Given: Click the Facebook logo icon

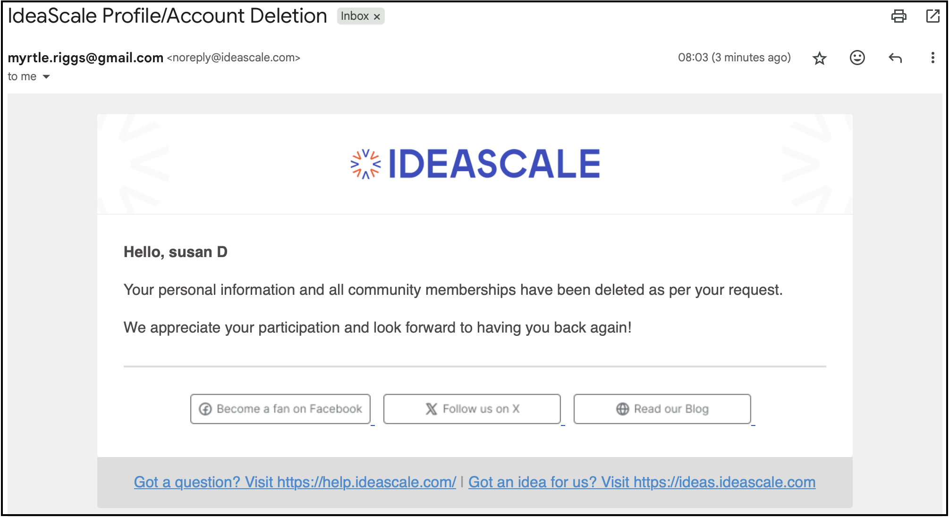Looking at the screenshot, I should (x=205, y=409).
